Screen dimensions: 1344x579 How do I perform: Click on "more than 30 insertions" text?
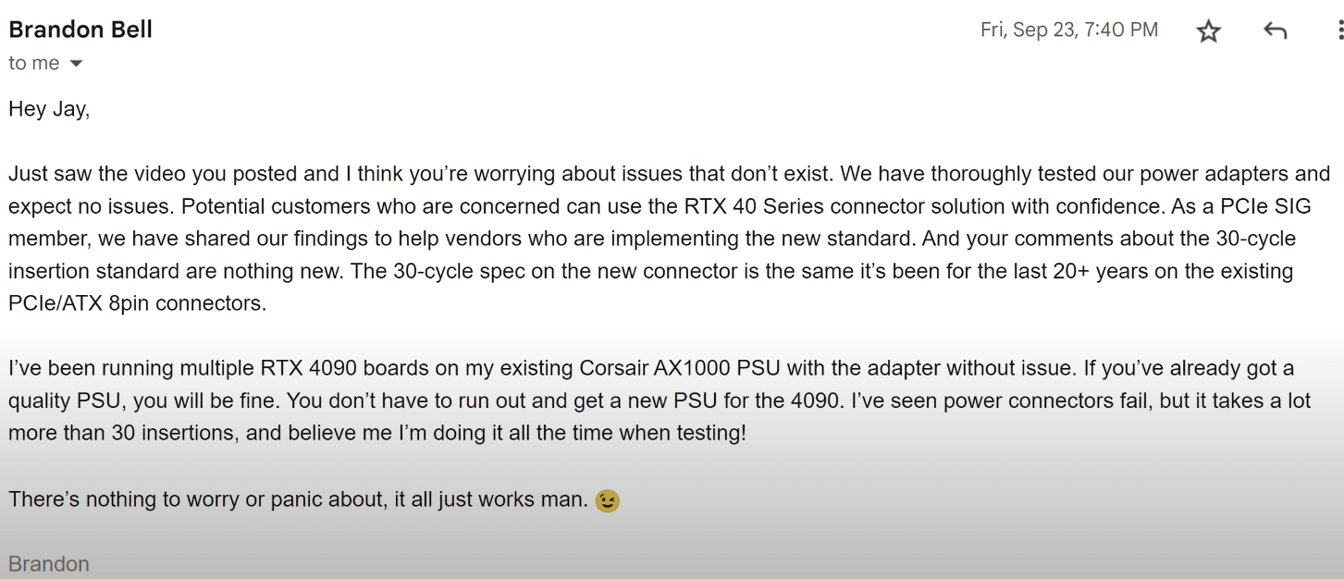tap(120, 433)
